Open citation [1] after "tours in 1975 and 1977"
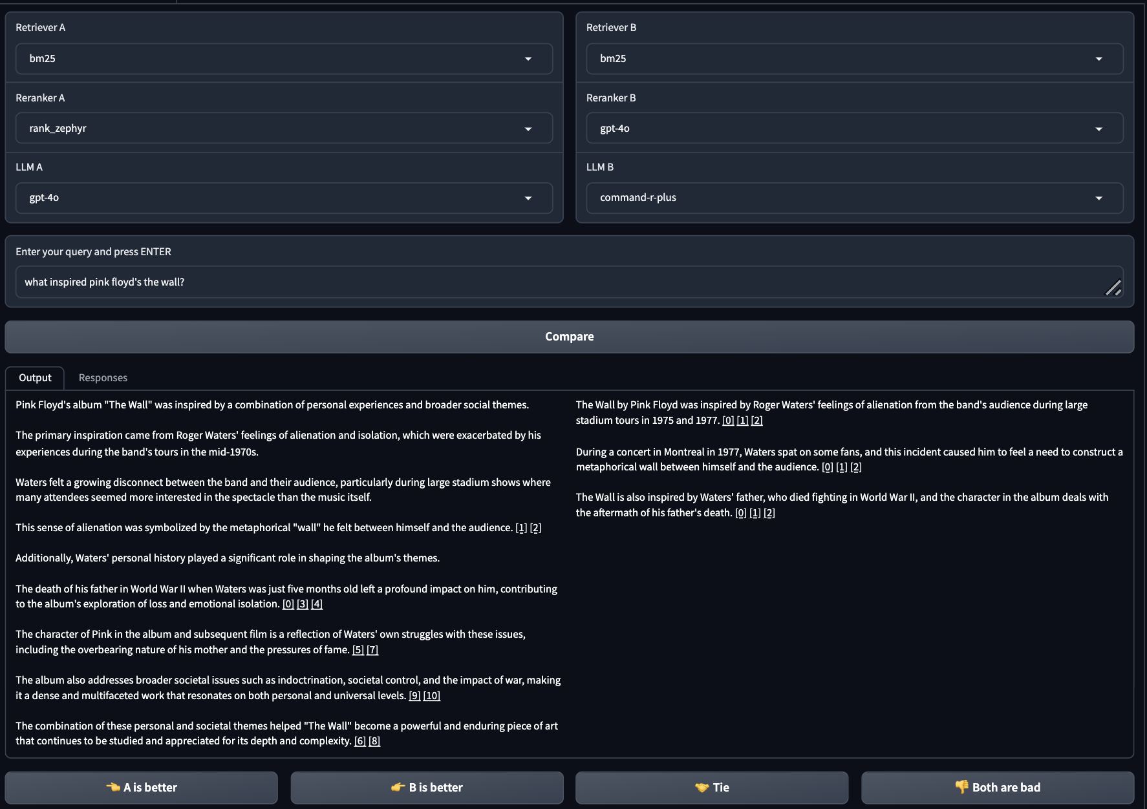Viewport: 1147px width, 809px height. (742, 421)
